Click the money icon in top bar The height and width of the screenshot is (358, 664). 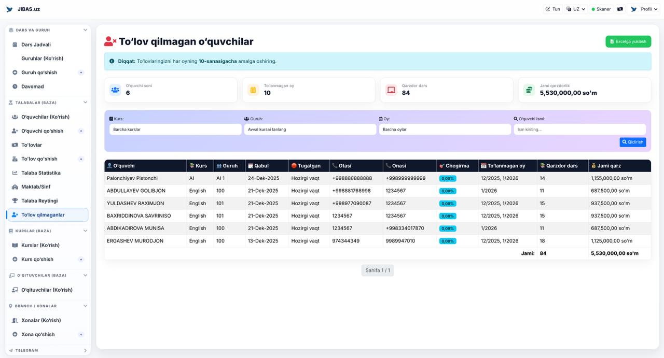point(620,9)
